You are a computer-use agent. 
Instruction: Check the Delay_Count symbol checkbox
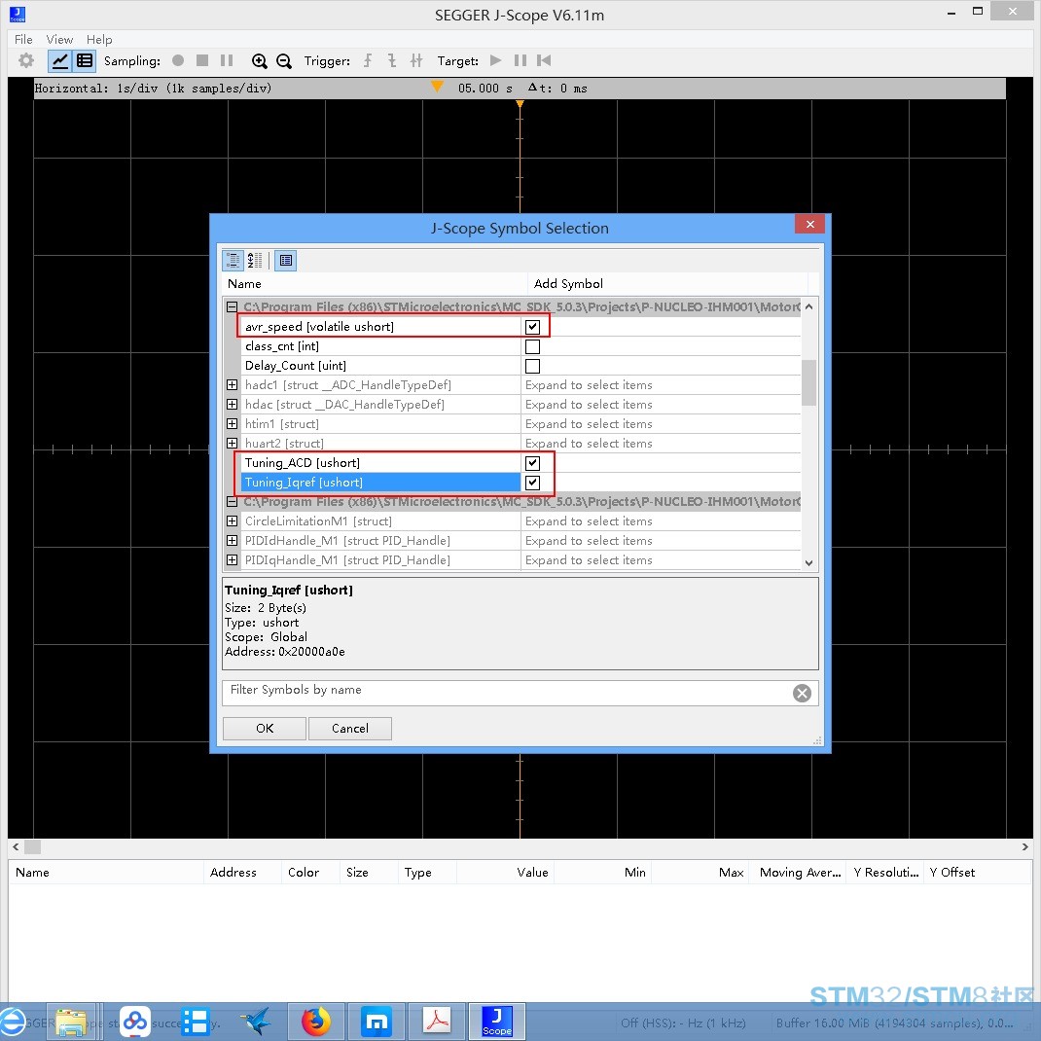532,366
